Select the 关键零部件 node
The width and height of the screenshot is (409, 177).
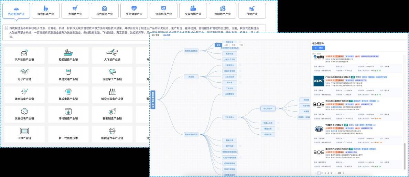tap(229, 94)
